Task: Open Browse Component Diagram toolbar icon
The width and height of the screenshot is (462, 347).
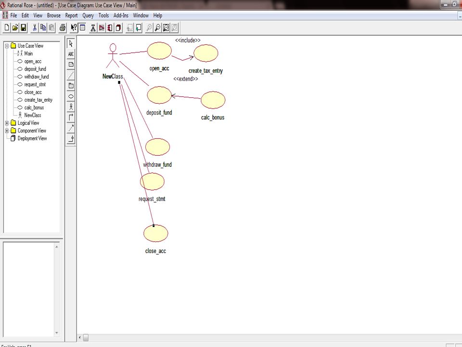Action: point(110,28)
